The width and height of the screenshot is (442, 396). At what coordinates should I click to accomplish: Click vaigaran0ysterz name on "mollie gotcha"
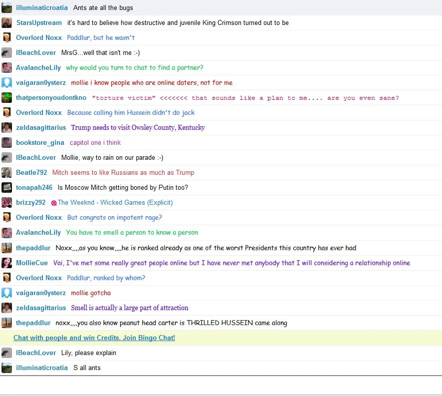(x=41, y=293)
